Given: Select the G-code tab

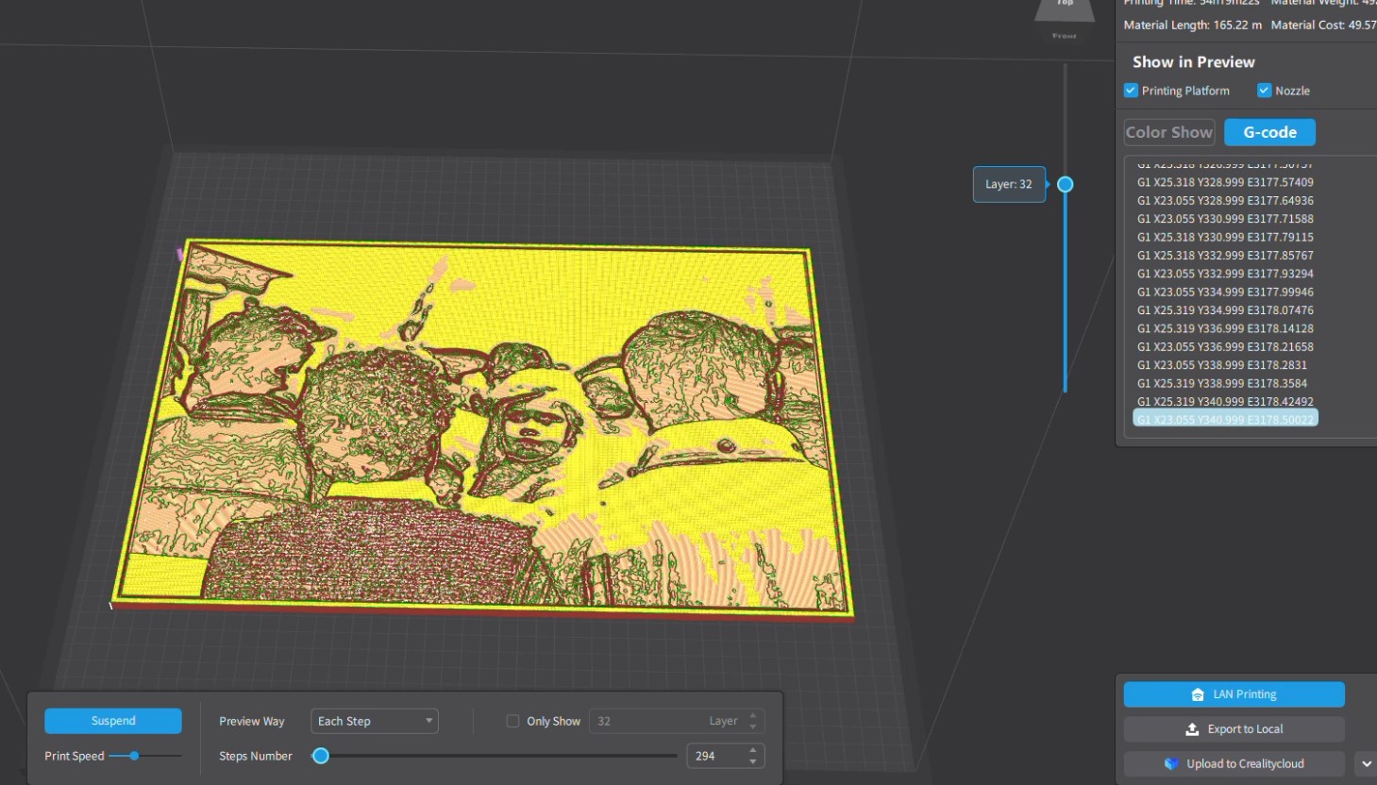Looking at the screenshot, I should click(1269, 132).
